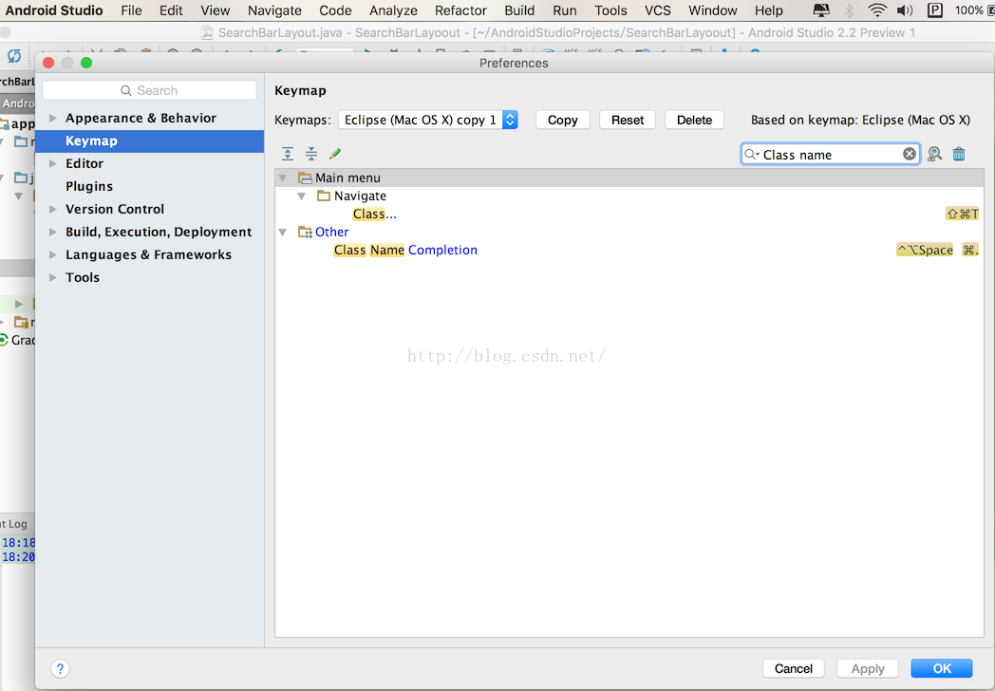Expand Build, Execution, Deployment section
Image resolution: width=995 pixels, height=691 pixels.
coord(53,233)
